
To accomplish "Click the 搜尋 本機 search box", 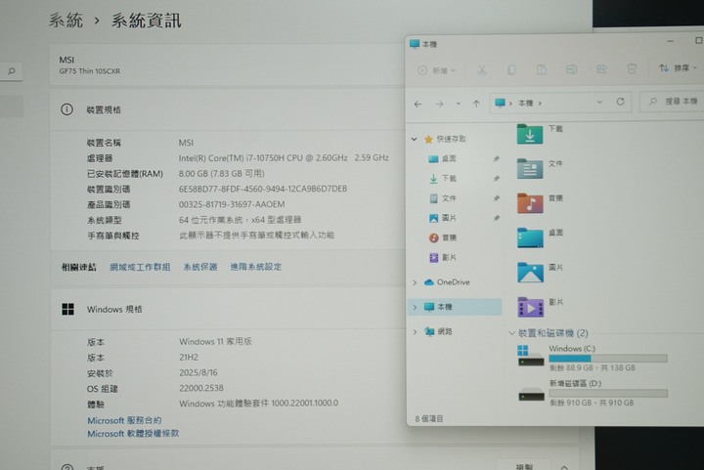I will [x=672, y=102].
